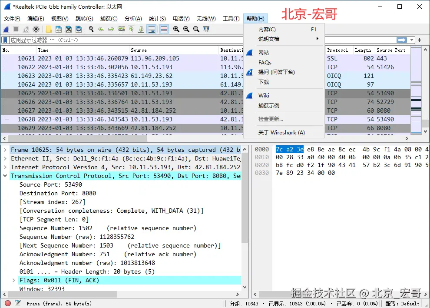Close capture file icon with X
This screenshot has width=430, height=308.
point(69,29)
